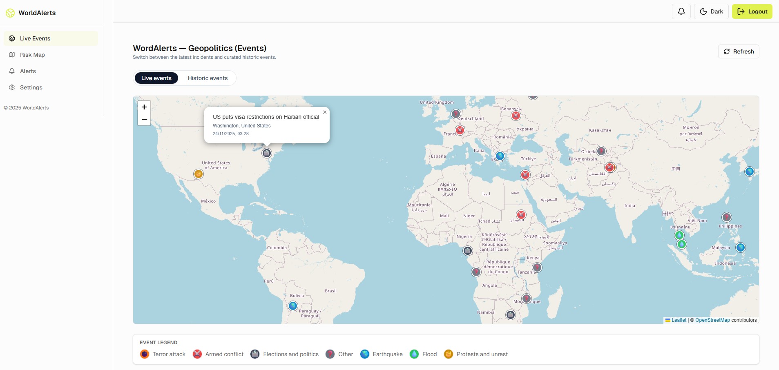Click the Armed conflict legend icon
Screen dimensions: 779x370
pyautogui.click(x=197, y=354)
